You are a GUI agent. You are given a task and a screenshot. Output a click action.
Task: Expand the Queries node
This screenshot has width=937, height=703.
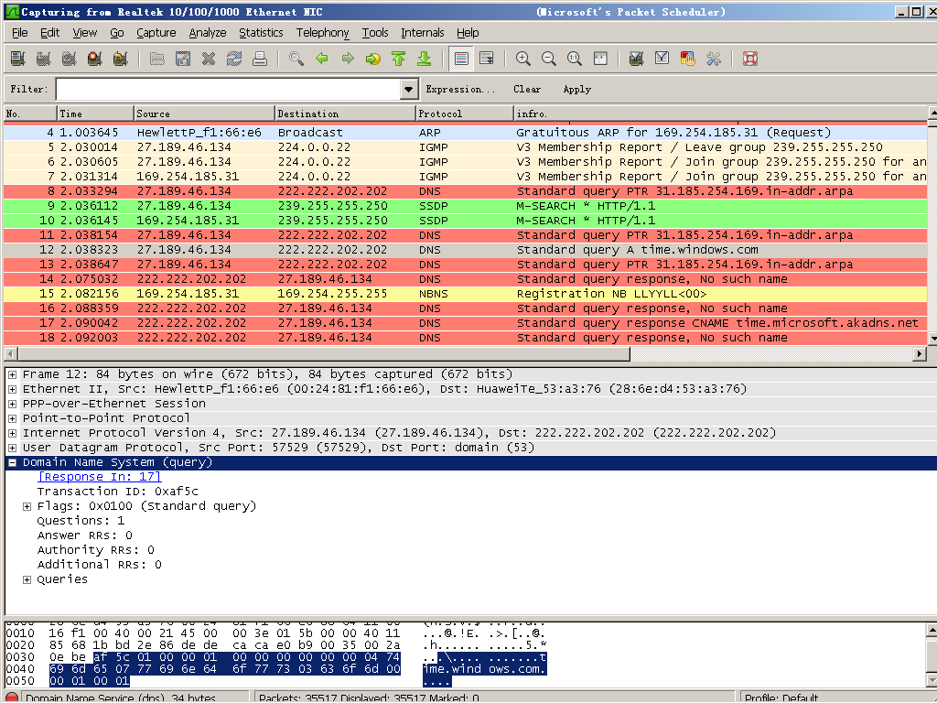point(27,579)
